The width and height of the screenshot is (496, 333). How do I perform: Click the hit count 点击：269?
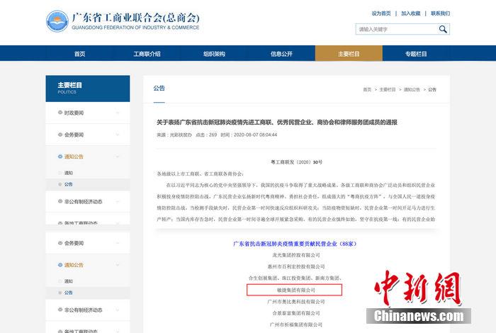coord(206,135)
